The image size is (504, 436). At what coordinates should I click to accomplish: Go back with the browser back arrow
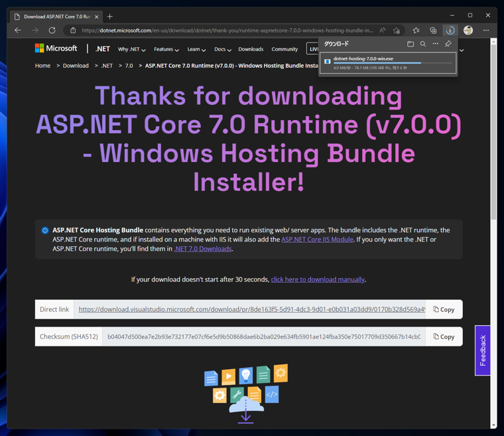click(x=18, y=31)
